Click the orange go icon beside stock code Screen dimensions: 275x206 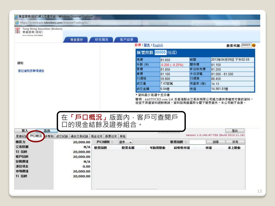coord(254,45)
